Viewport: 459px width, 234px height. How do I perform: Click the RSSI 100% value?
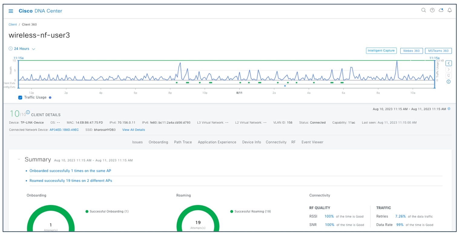tap(329, 216)
